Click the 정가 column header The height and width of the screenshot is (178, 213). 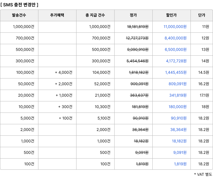click(x=133, y=15)
